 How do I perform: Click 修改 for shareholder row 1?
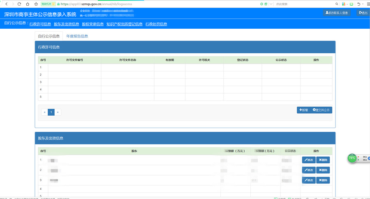309,160
